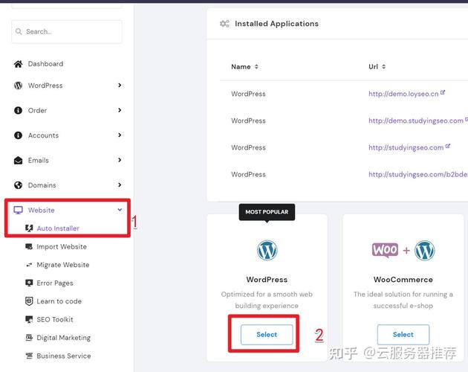468x372 pixels.
Task: Expand the Order menu chevron
Action: coord(120,110)
